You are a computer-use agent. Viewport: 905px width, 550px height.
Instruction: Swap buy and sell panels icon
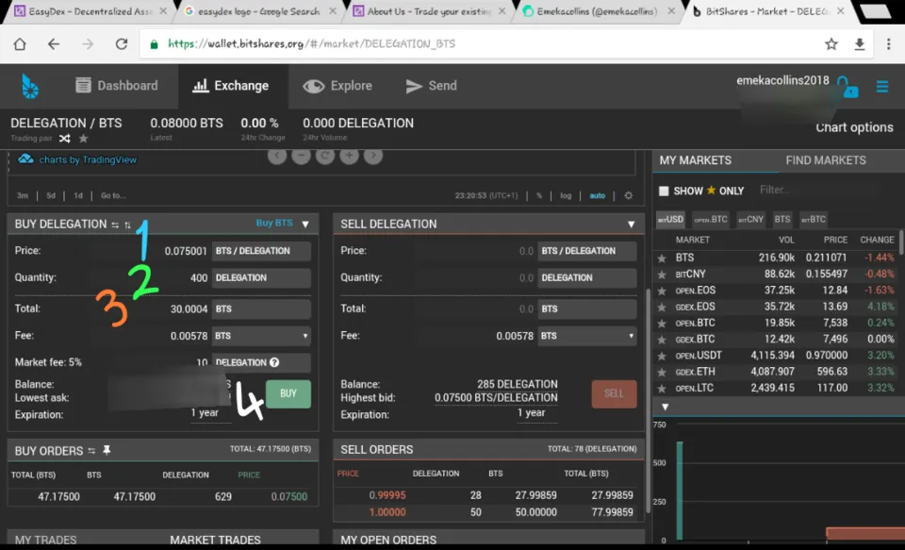tap(115, 225)
